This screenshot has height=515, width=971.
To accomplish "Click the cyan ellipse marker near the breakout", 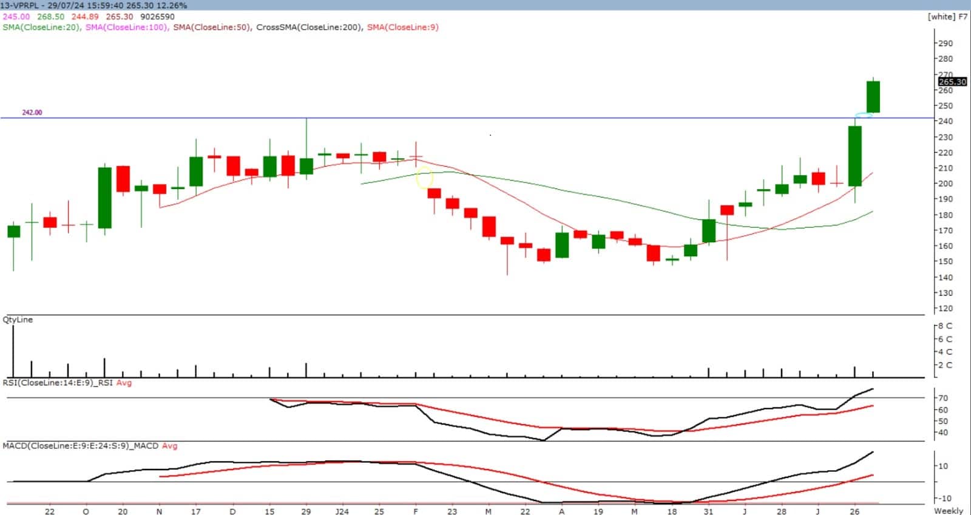I will tap(864, 115).
